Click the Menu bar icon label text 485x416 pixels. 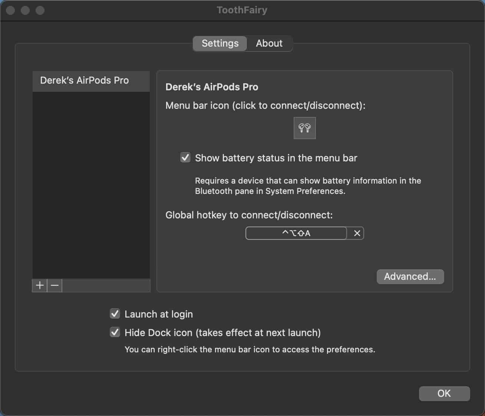265,105
